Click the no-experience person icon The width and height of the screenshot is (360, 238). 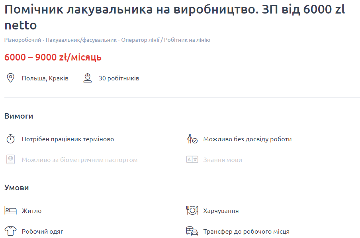tap(192, 139)
